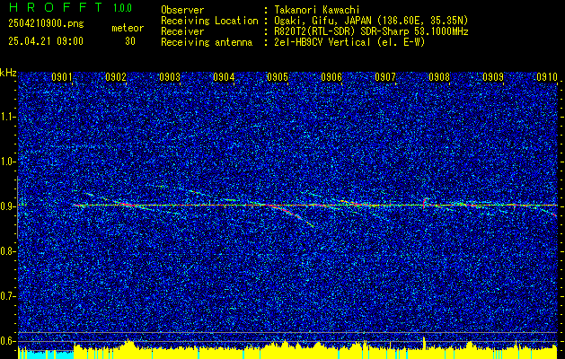Click the 1.1 frequency axis label
Screen dimensions: 565x359
point(8,117)
